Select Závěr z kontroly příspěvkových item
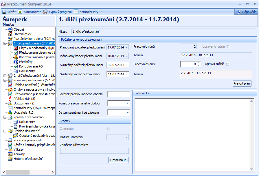The image size is (259, 176). [x=34, y=145]
